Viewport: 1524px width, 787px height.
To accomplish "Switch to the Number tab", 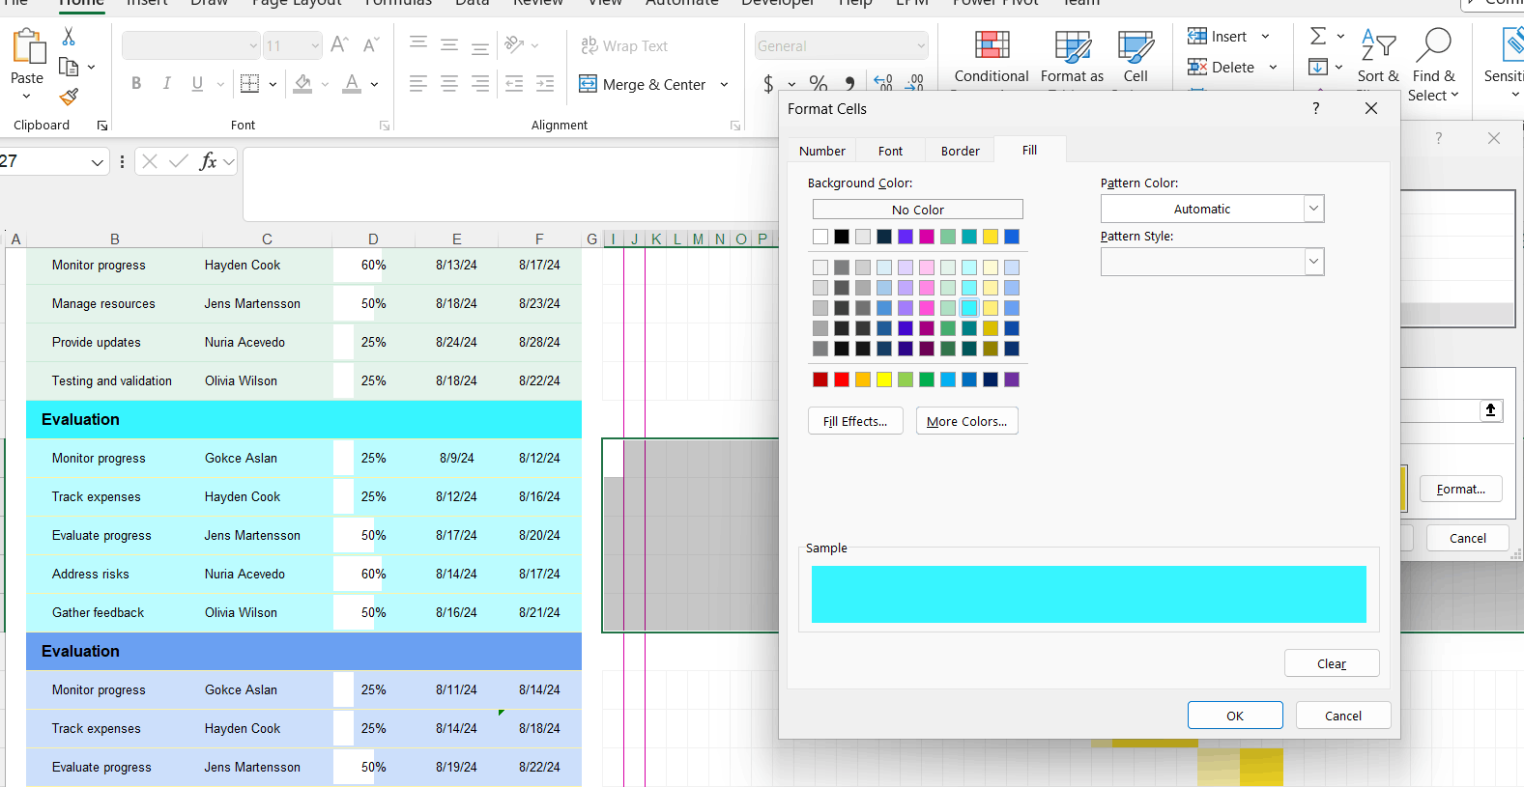I will click(x=822, y=151).
